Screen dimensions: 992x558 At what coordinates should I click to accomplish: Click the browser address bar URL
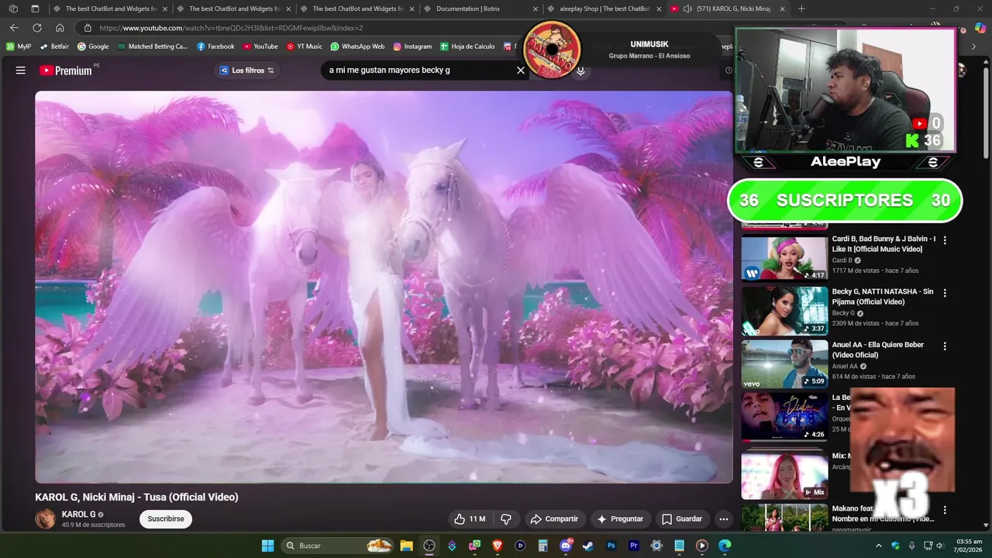pos(231,28)
